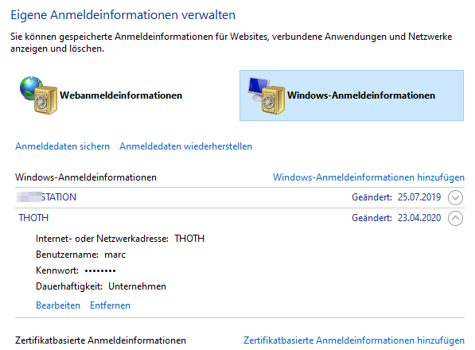Click the network address value THOTH
Viewport: 475px width, 350px height.
pos(189,239)
